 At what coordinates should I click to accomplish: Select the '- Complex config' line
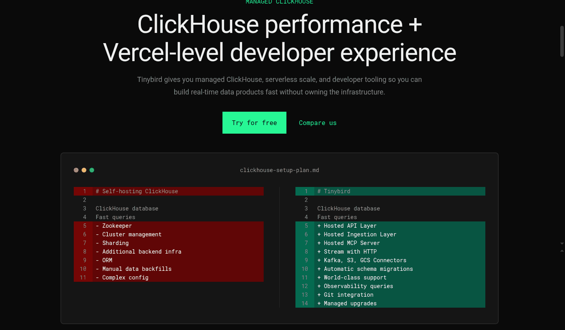169,277
